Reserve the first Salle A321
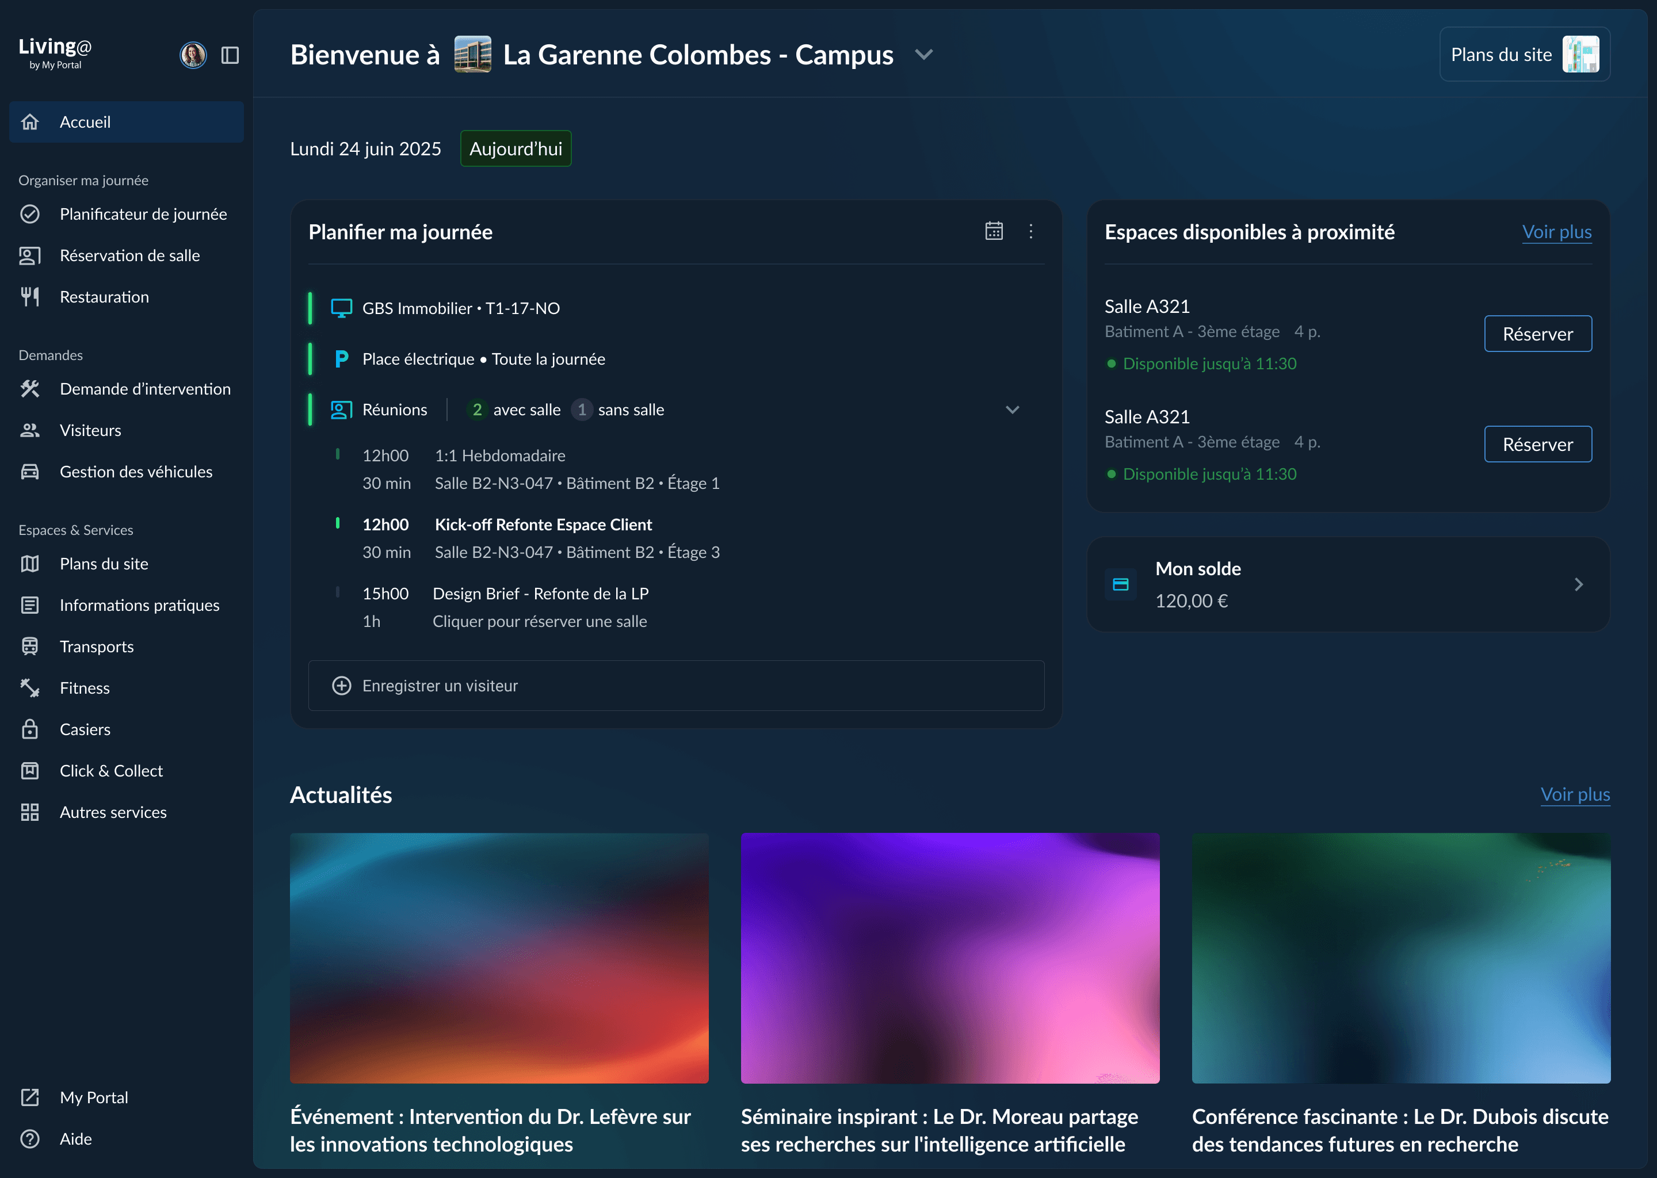The height and width of the screenshot is (1178, 1657). click(1537, 334)
